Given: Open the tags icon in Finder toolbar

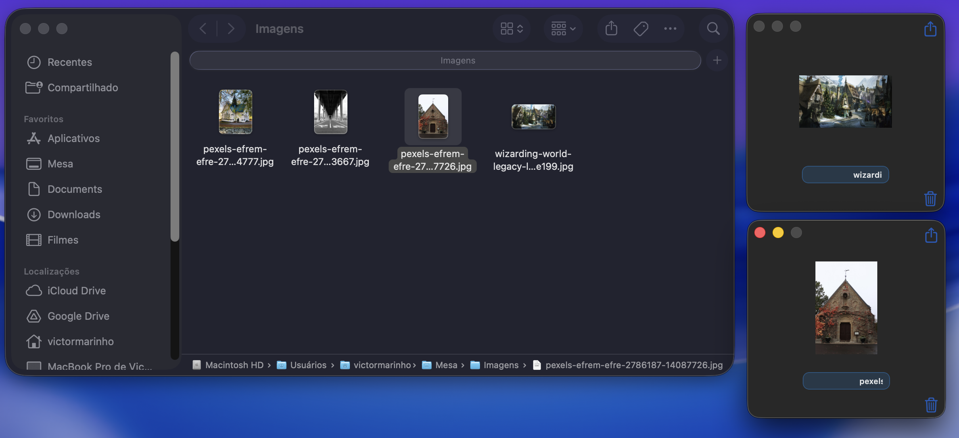Looking at the screenshot, I should point(641,29).
